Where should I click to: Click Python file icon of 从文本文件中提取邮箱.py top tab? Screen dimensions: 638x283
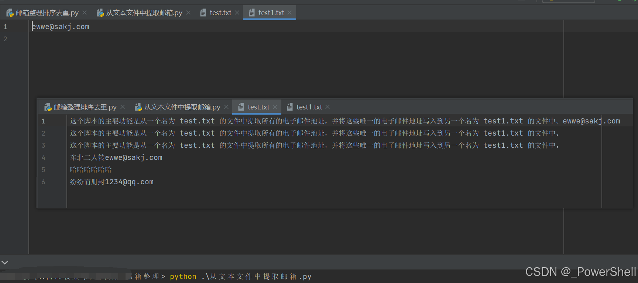(x=100, y=13)
